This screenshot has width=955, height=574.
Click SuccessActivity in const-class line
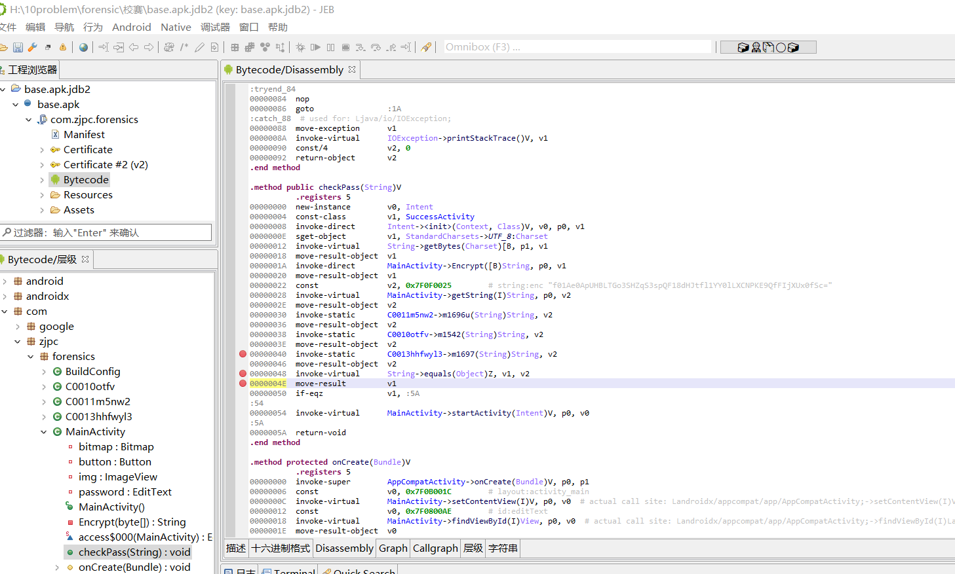coord(440,217)
